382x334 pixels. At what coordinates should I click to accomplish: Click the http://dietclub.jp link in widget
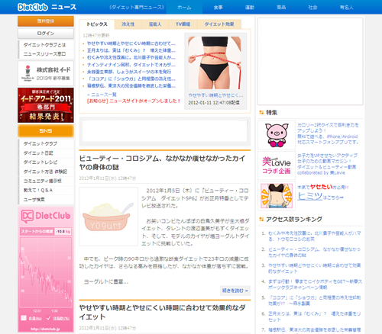coord(45,329)
